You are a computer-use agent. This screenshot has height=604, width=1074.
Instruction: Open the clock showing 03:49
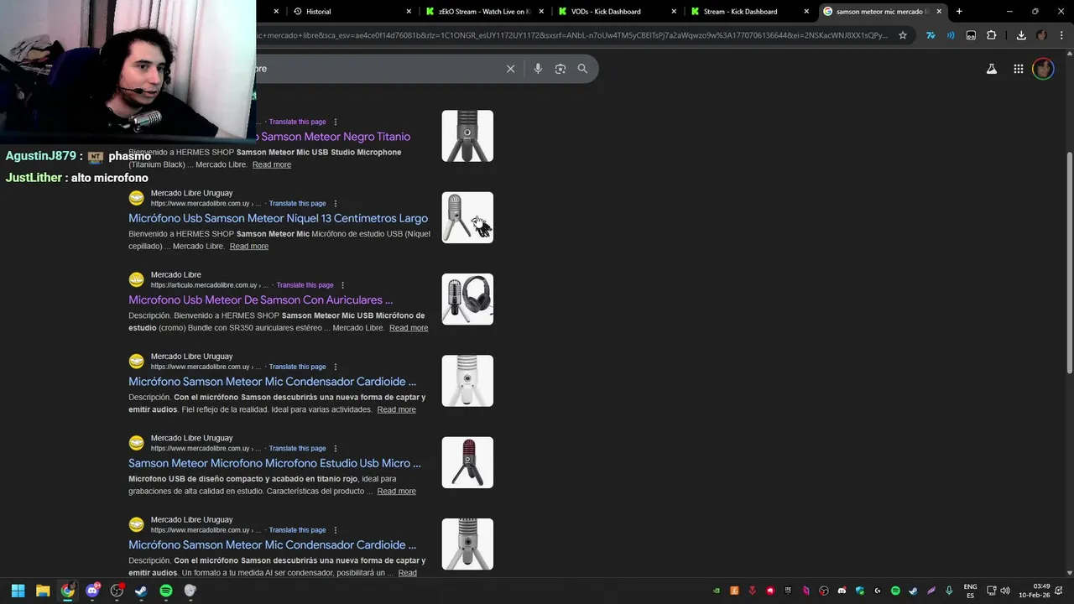[1035, 591]
